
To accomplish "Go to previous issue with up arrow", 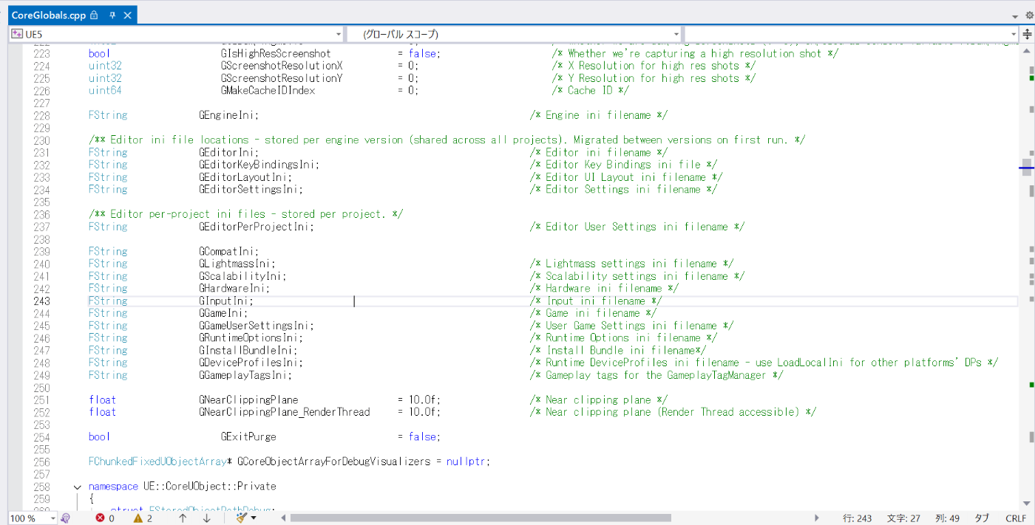I will point(183,518).
